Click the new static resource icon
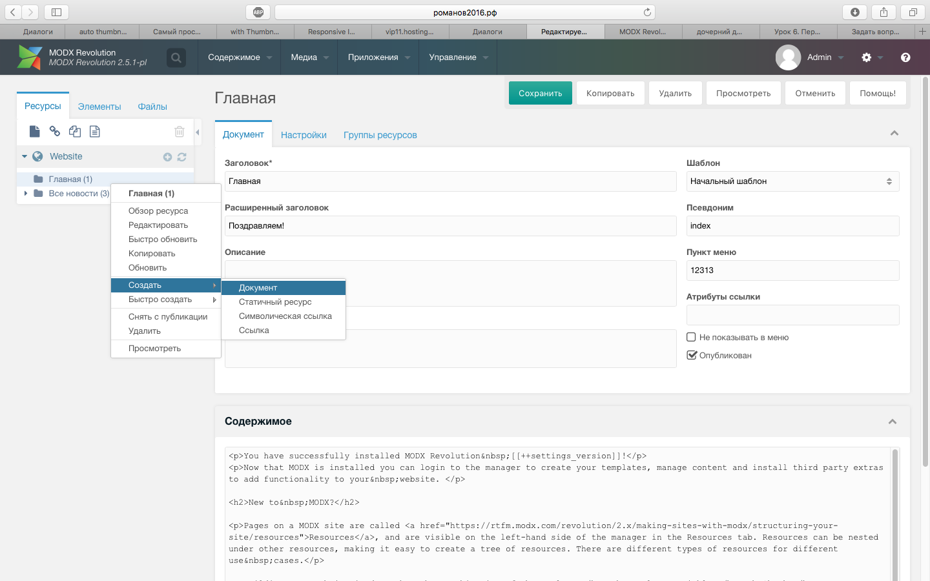The width and height of the screenshot is (930, 581). (95, 132)
